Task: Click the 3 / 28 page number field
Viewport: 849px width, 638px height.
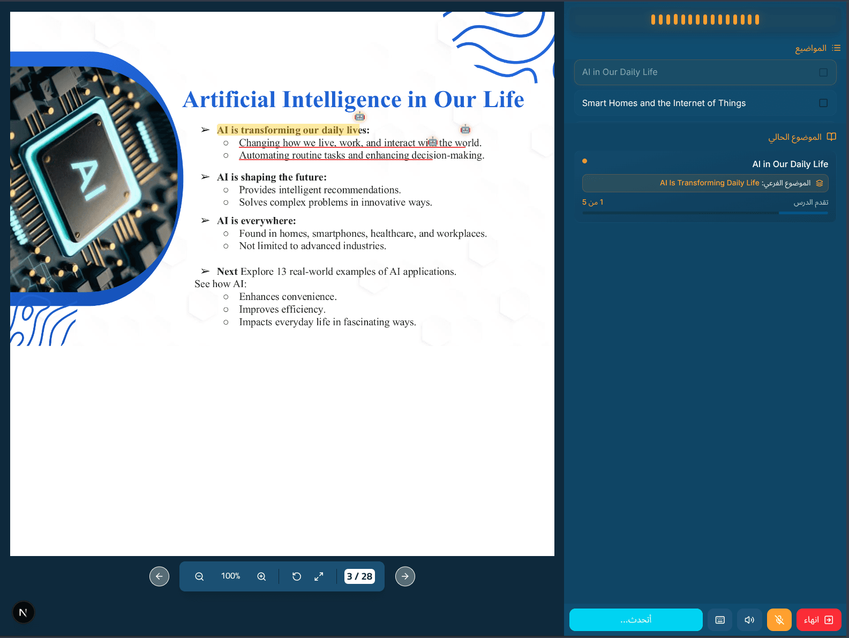Action: (x=359, y=576)
